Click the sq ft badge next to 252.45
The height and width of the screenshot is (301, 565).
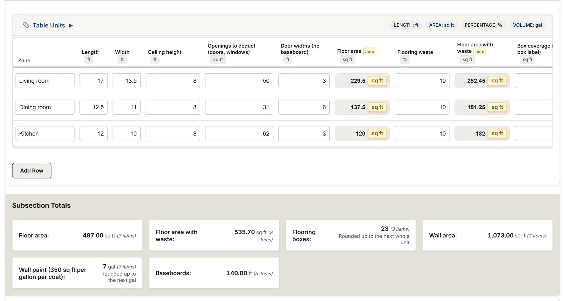(x=497, y=81)
